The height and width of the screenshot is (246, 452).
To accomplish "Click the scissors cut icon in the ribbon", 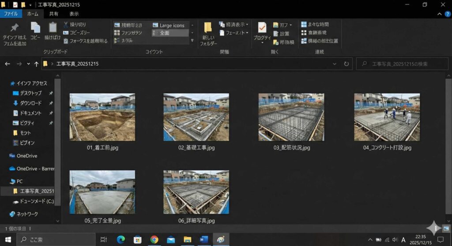I will [66, 25].
